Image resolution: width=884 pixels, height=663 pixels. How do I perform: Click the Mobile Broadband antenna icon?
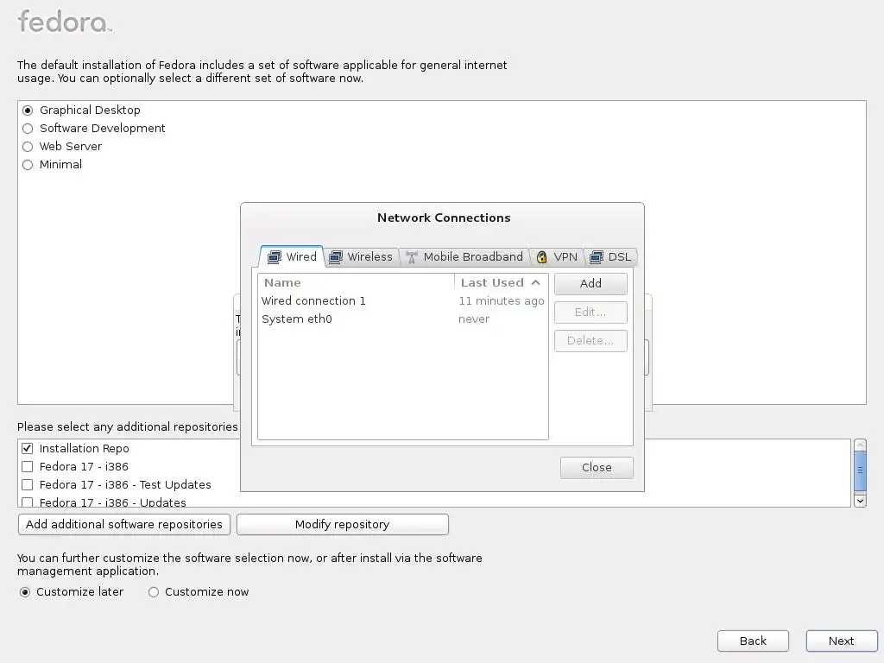click(412, 257)
